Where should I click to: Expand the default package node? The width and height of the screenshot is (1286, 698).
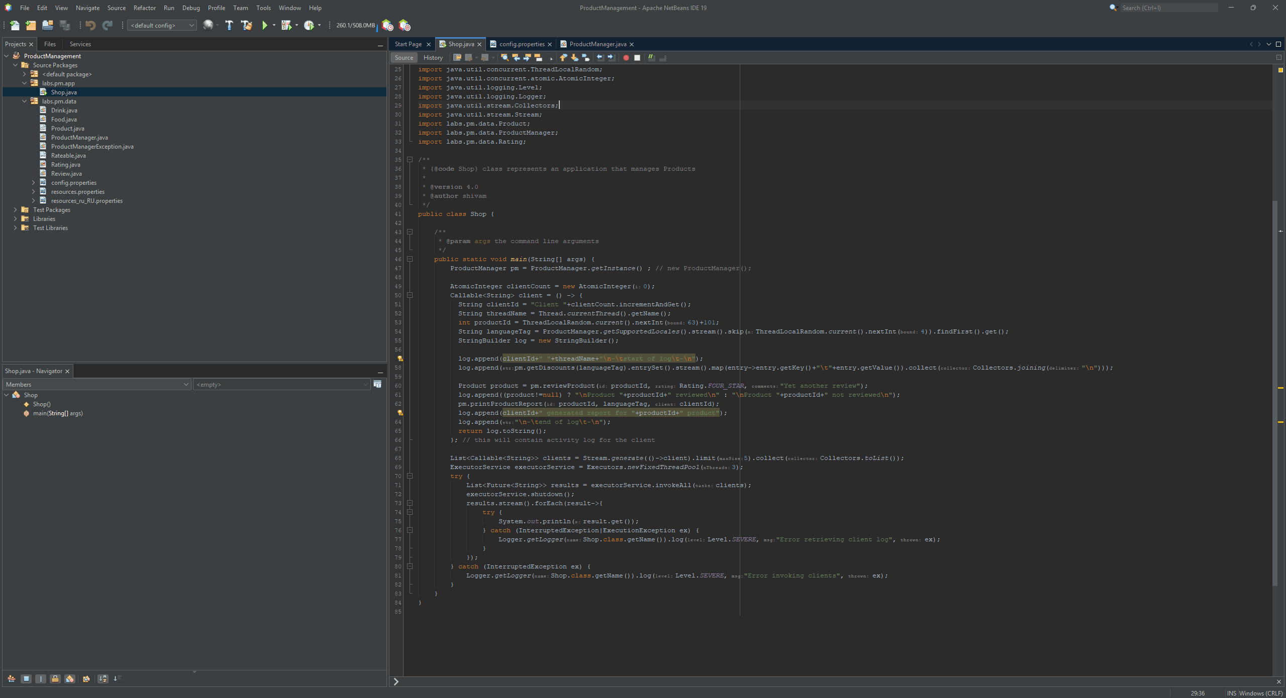click(x=24, y=74)
